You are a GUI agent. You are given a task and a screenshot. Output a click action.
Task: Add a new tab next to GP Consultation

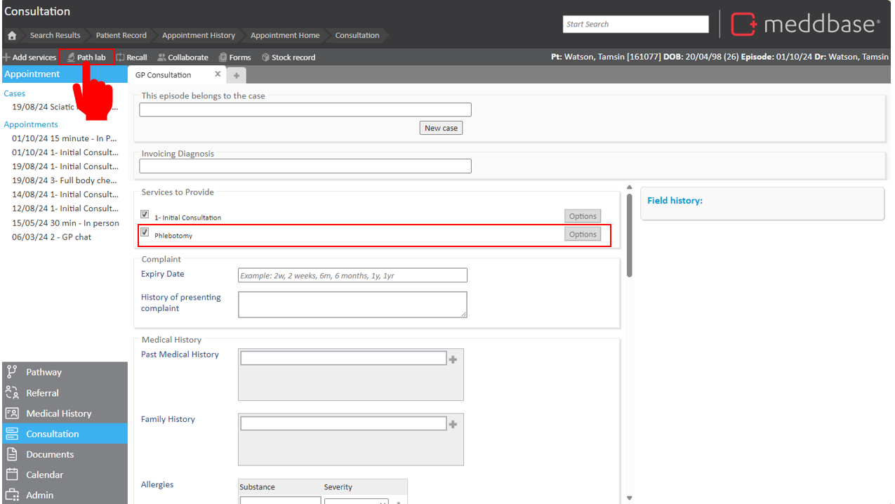(237, 75)
